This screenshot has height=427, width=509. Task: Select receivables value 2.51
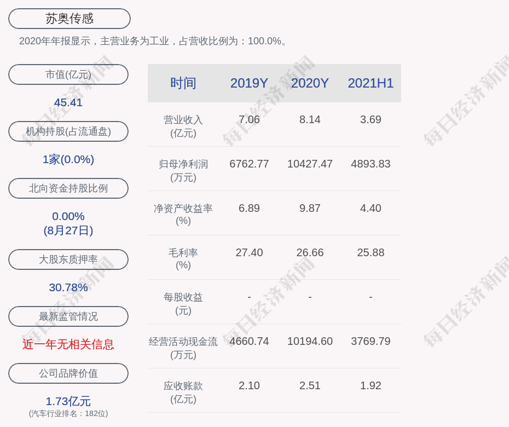click(x=310, y=386)
